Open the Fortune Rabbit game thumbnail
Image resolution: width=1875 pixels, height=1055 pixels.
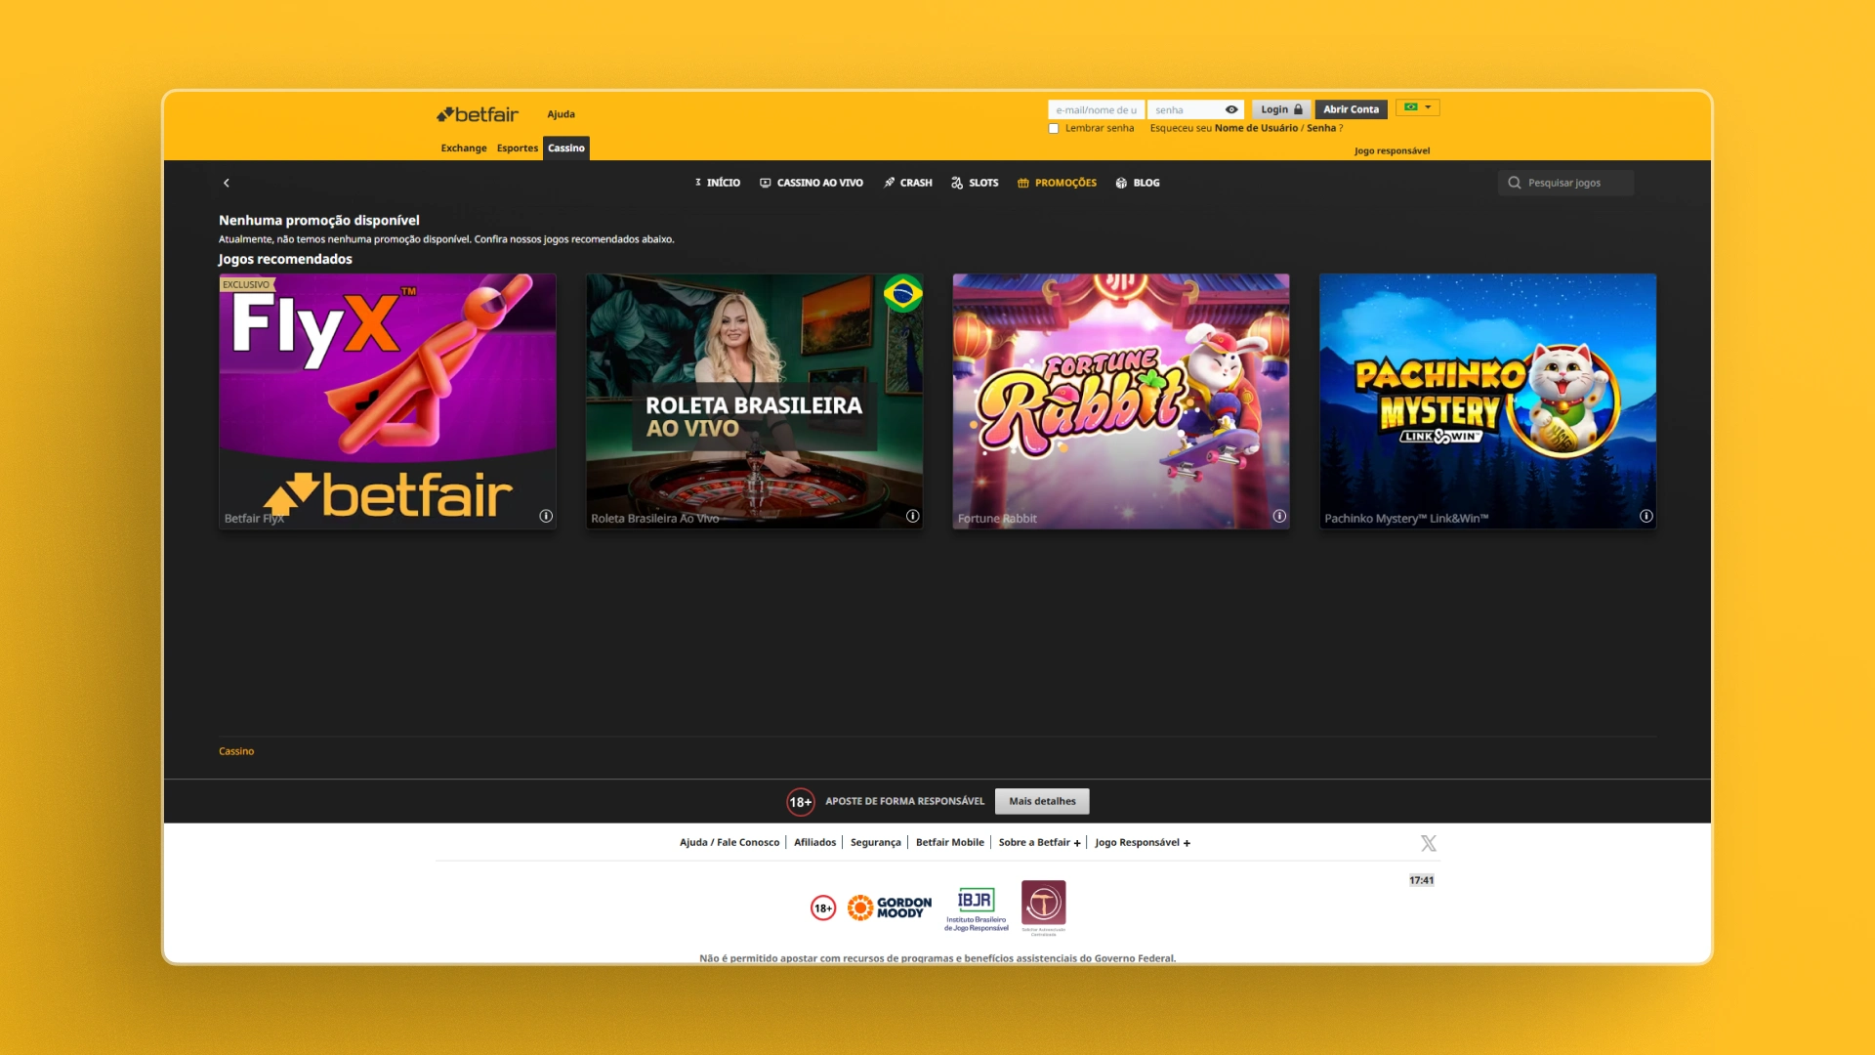pos(1121,401)
